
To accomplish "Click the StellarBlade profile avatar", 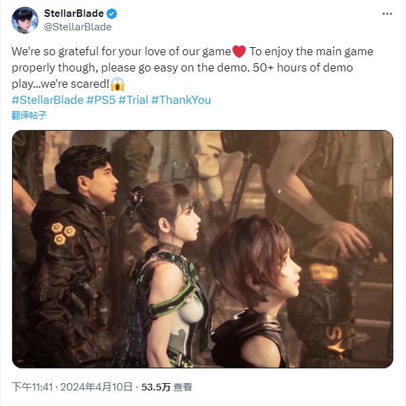I will coord(24,20).
